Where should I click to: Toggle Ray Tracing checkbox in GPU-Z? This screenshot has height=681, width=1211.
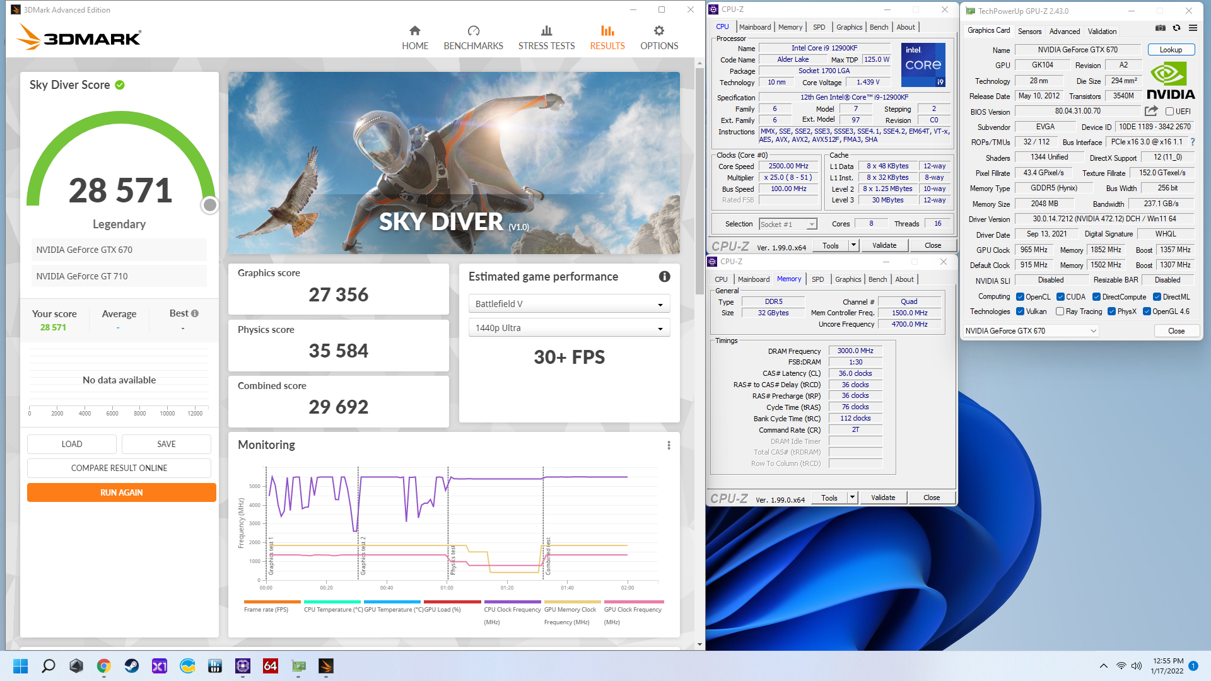point(1060,311)
